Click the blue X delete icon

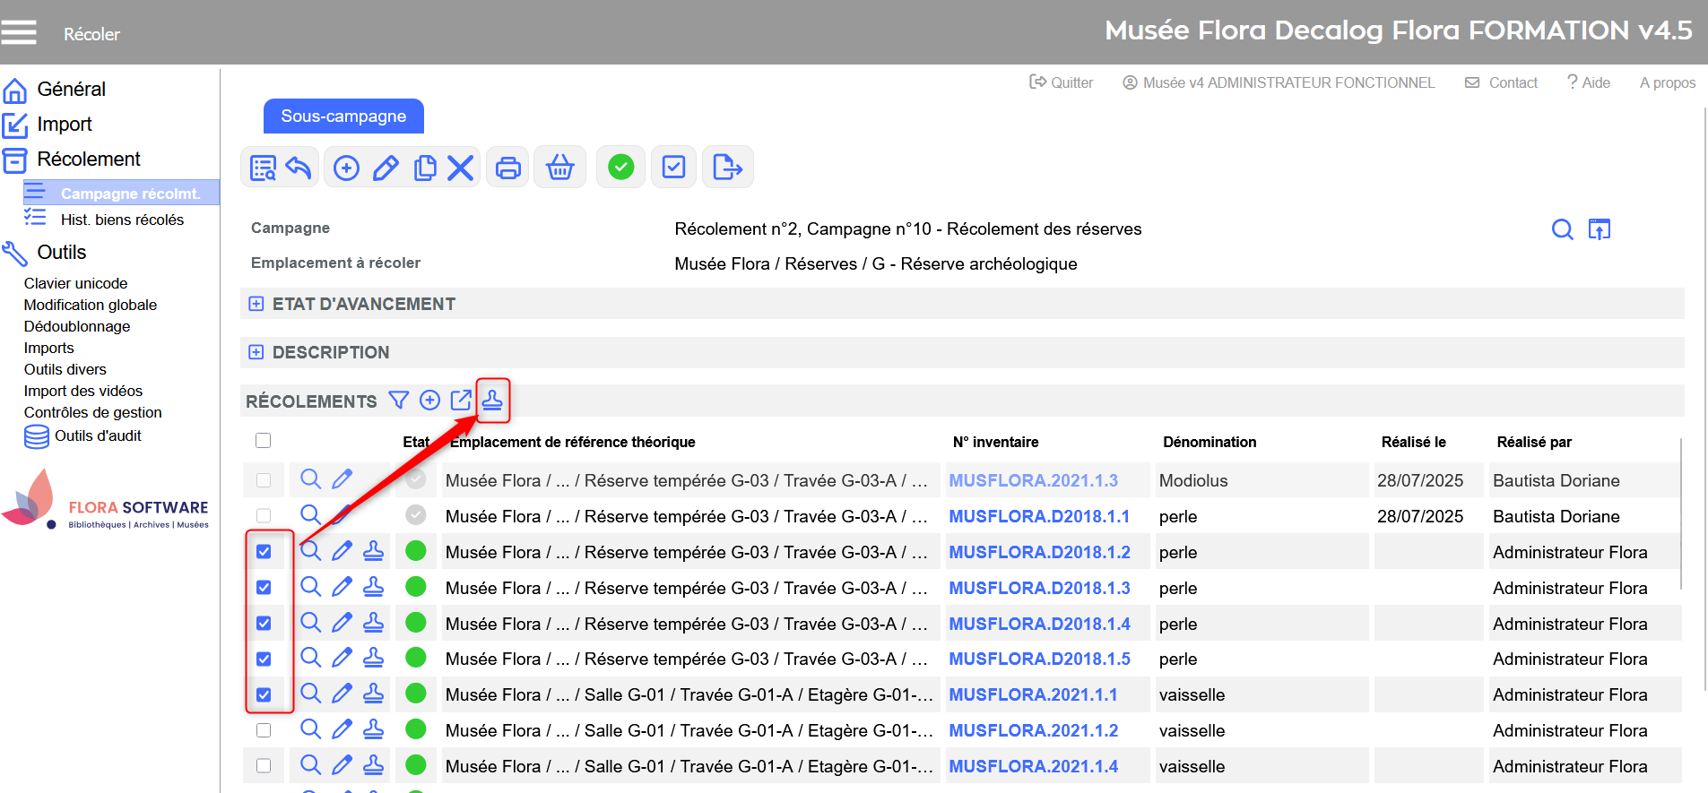coord(460,168)
